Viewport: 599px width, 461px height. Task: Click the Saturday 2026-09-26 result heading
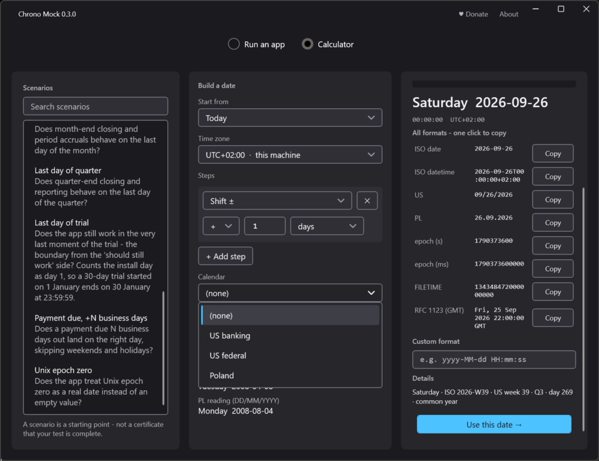(480, 102)
